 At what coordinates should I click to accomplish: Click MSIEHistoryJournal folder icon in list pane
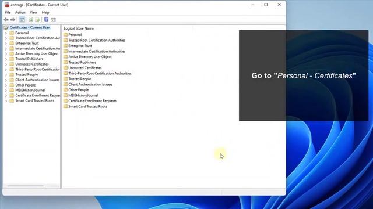66,95
